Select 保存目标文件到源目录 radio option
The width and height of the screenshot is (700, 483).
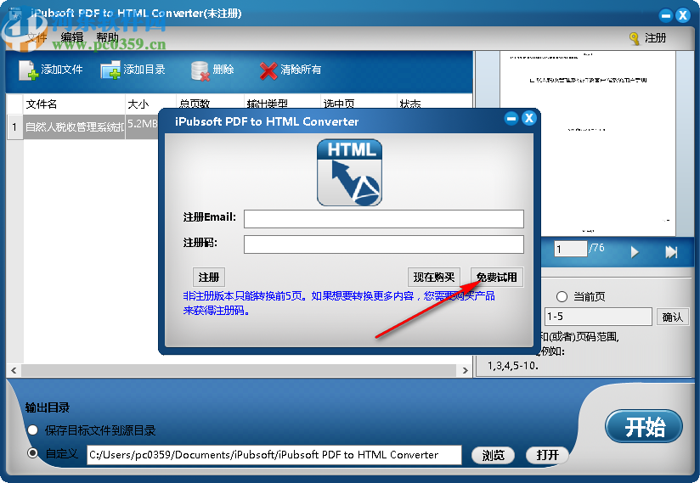(x=32, y=430)
